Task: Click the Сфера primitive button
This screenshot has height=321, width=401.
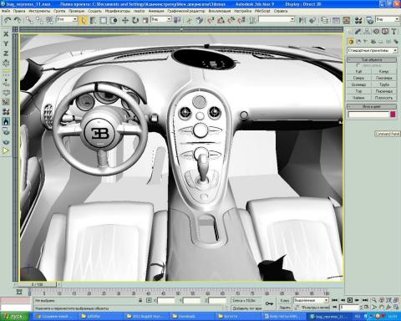Action: [358, 78]
